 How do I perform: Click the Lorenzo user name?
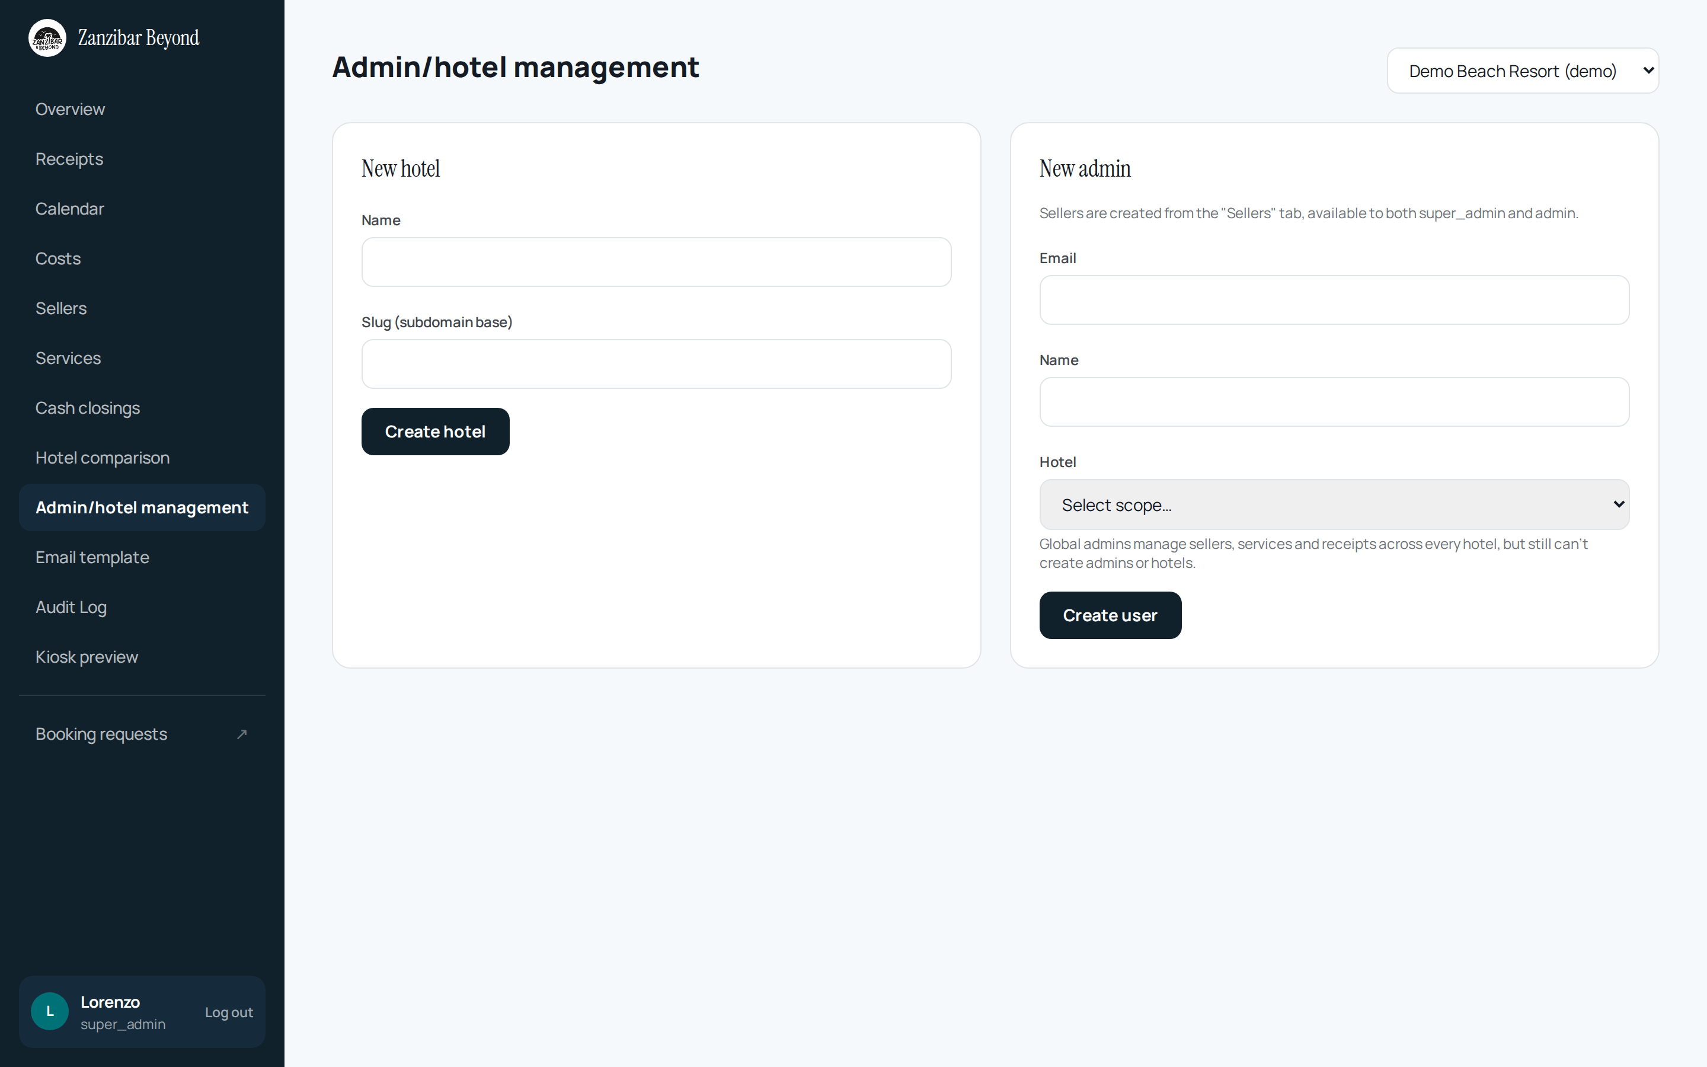110,1002
